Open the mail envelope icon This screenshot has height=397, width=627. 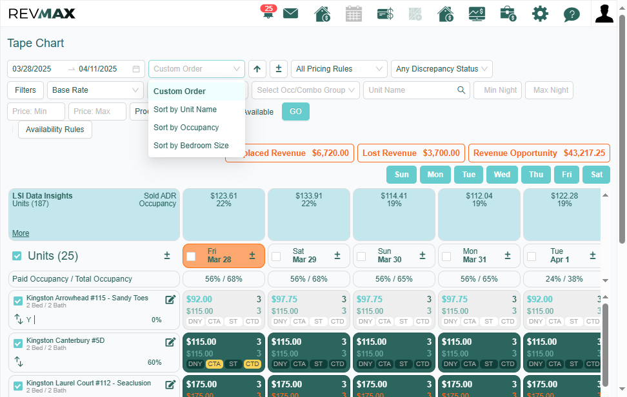[291, 14]
